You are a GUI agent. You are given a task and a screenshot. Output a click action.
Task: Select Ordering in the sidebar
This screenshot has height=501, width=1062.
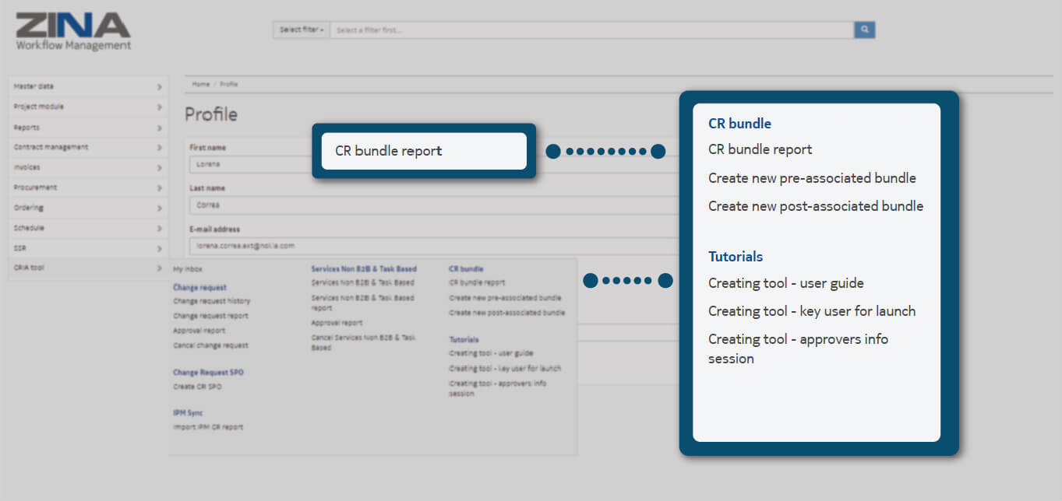click(29, 208)
